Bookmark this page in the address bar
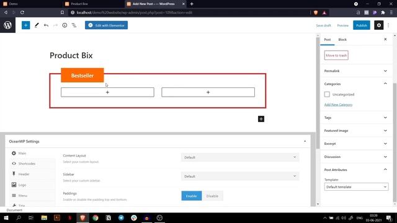Viewport: 397px width, 223px height. 62,12
